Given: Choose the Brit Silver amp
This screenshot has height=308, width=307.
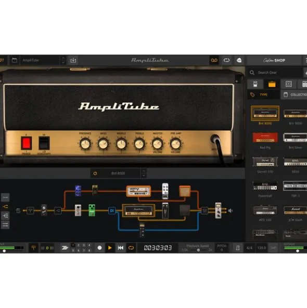Looking at the screenshot, I should click(295, 137).
